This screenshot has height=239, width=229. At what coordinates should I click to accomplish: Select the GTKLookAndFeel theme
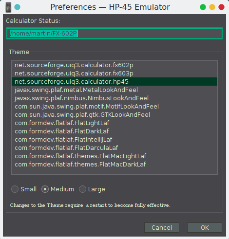pyautogui.click(x=114, y=115)
